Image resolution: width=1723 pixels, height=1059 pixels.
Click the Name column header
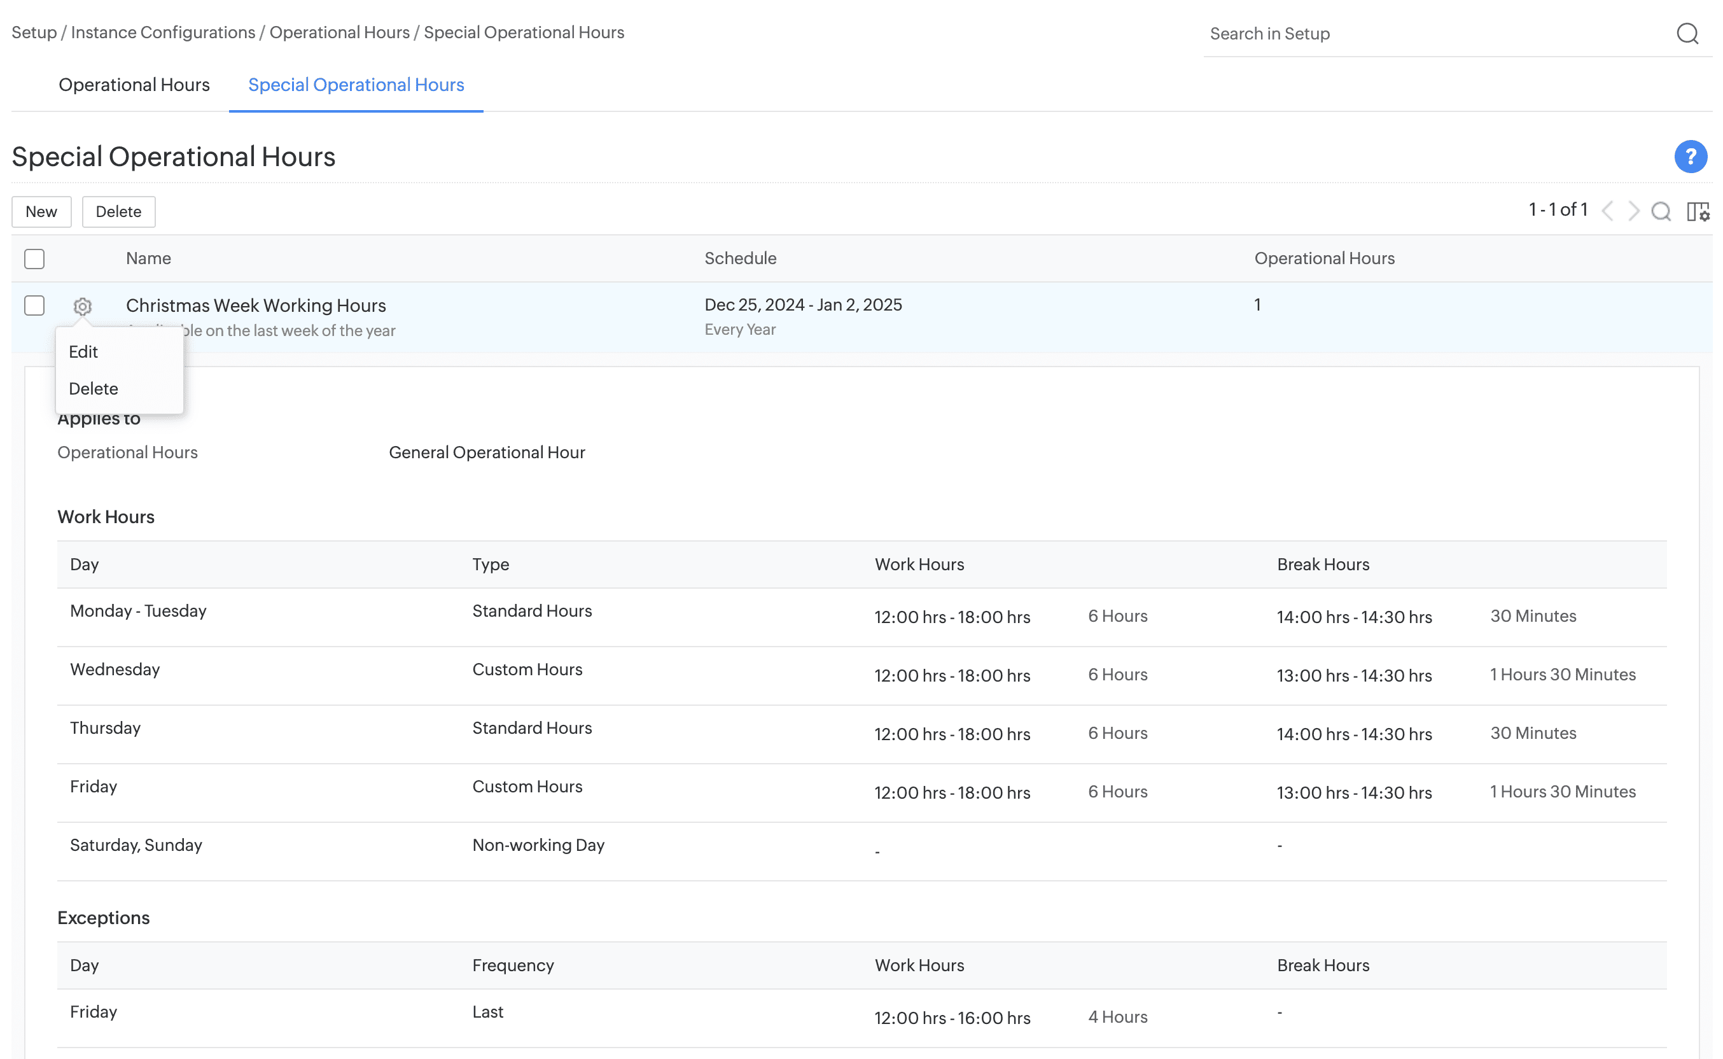148,258
